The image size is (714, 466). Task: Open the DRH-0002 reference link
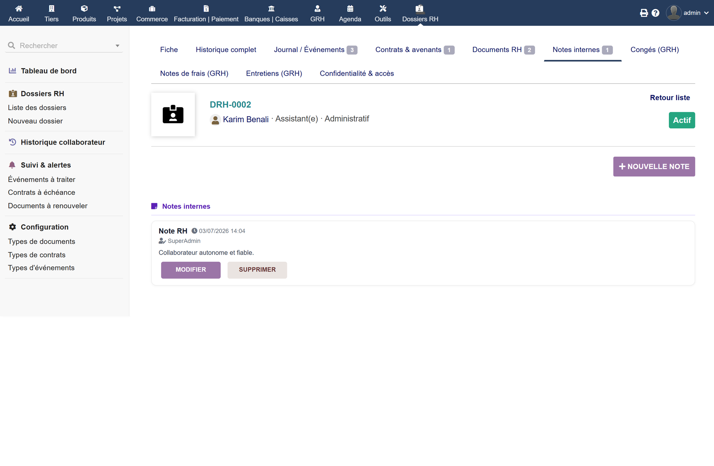pos(230,105)
